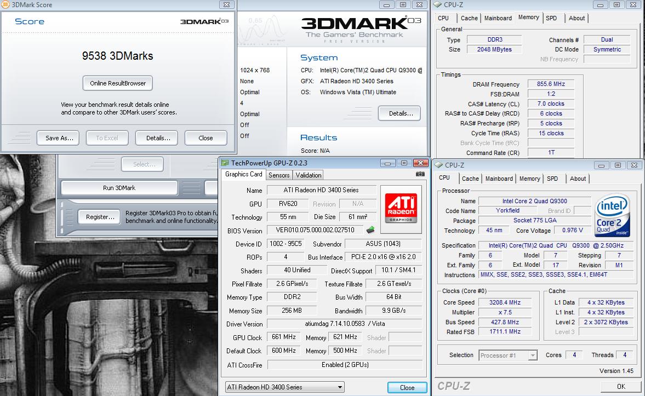Click the Code Name Yorkfield value
The image size is (645, 396).
click(x=507, y=210)
